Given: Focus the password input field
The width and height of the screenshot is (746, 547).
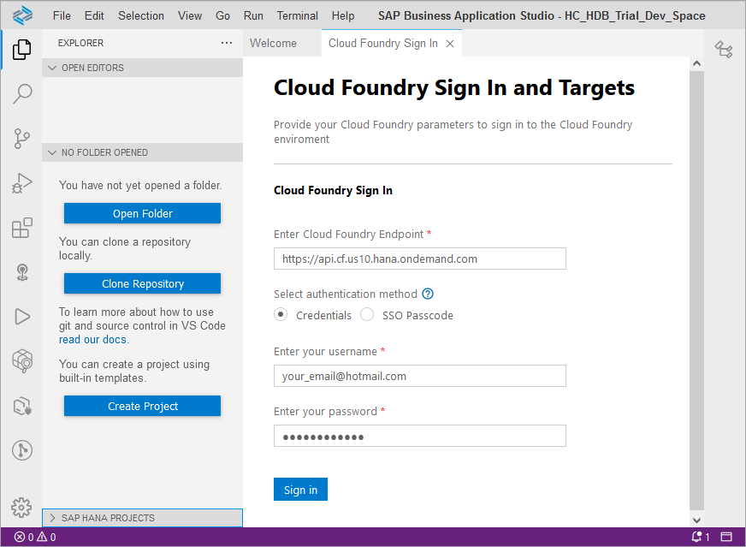Looking at the screenshot, I should 419,436.
